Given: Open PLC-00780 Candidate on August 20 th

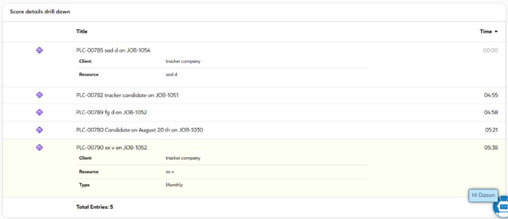Looking at the screenshot, I should tap(140, 130).
